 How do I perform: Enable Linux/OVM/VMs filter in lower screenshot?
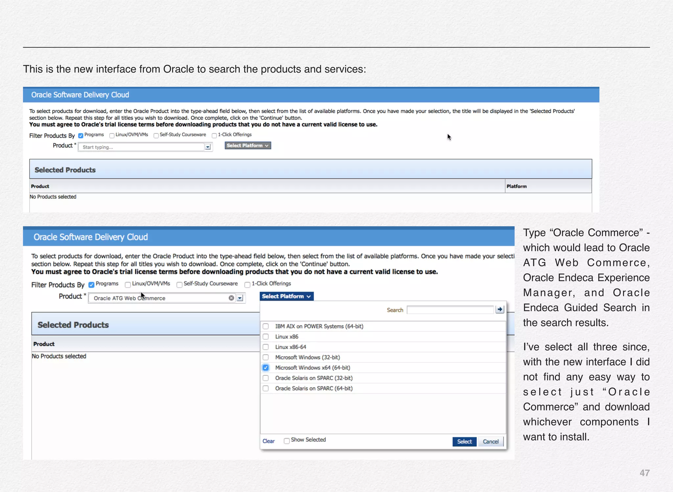click(128, 284)
